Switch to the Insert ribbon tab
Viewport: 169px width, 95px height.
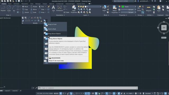click(10, 4)
